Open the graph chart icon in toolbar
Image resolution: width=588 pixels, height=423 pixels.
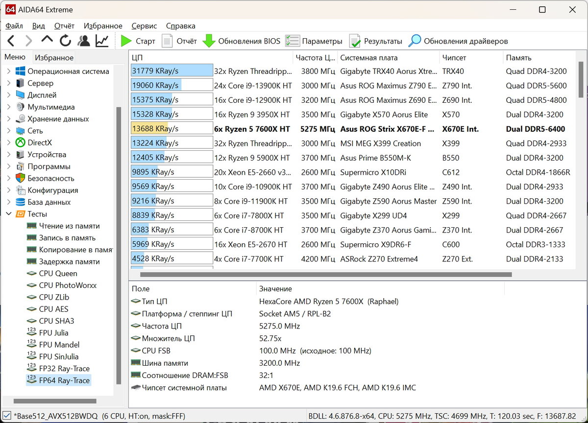102,41
